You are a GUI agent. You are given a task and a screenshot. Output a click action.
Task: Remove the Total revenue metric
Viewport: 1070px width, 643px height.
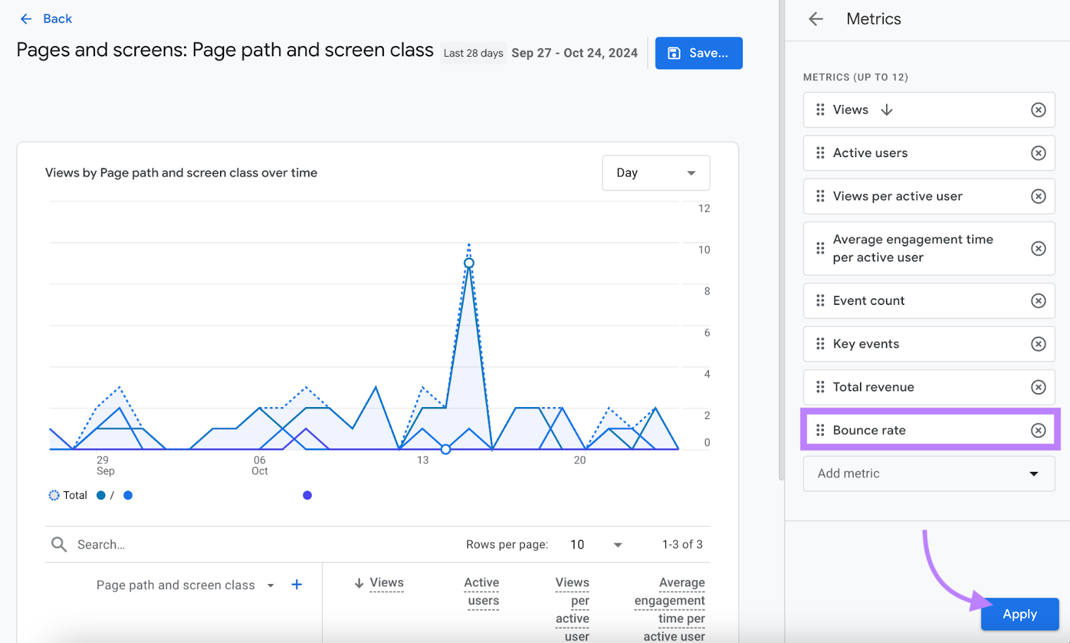tap(1038, 387)
